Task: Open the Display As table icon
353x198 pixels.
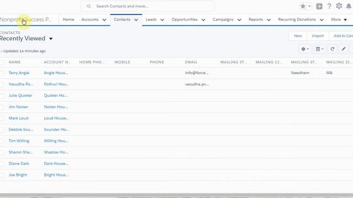Action: [319, 49]
